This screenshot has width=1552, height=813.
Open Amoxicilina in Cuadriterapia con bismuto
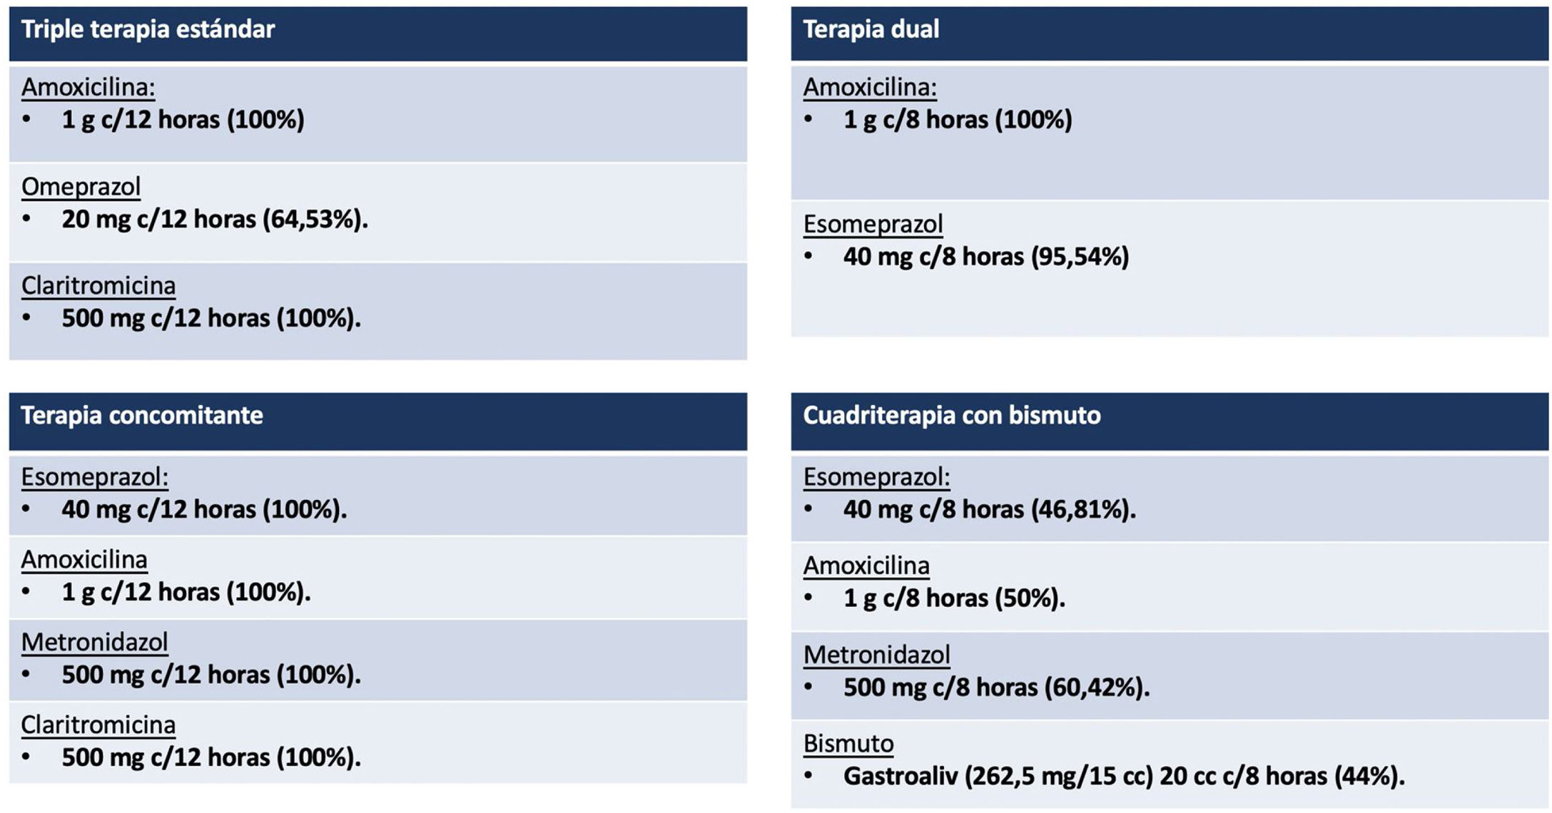point(866,566)
